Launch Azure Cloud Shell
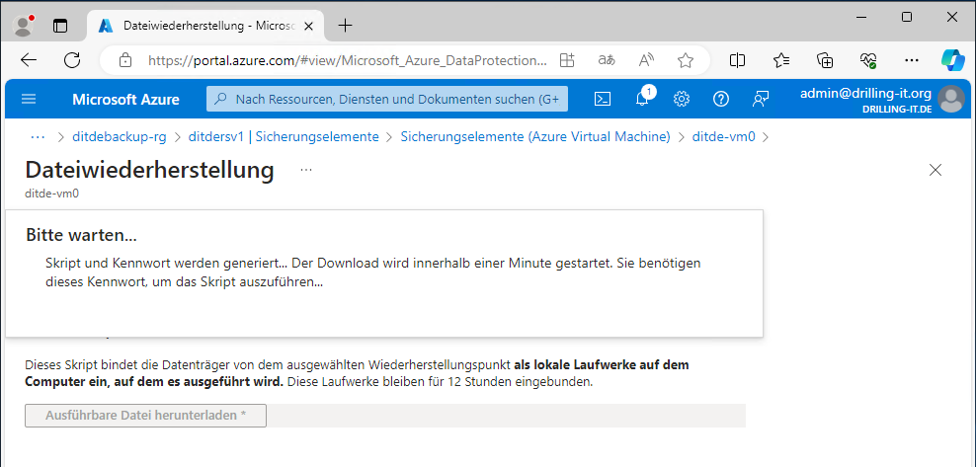The height and width of the screenshot is (467, 976). click(602, 99)
